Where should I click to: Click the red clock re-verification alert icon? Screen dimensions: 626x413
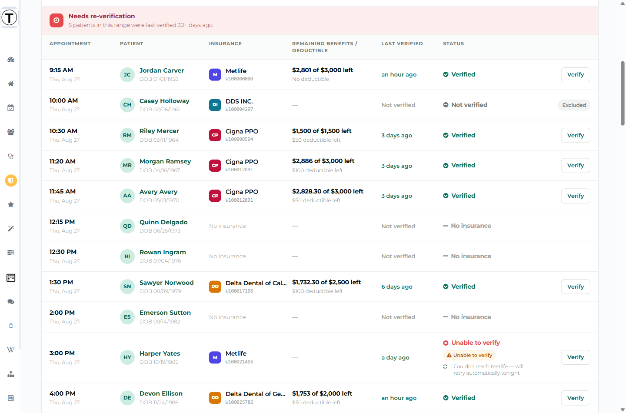(57, 20)
